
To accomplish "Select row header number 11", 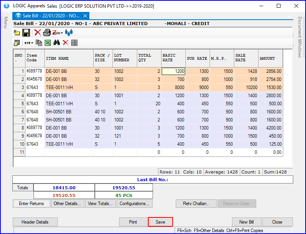I will coord(19,152).
